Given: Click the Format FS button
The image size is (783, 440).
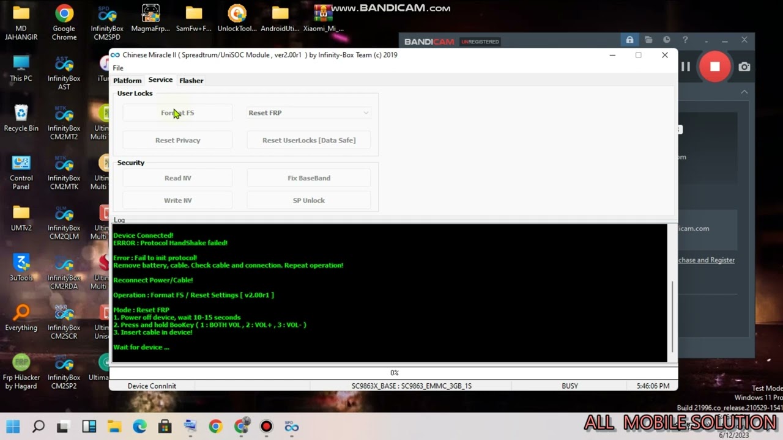Looking at the screenshot, I should (x=177, y=112).
